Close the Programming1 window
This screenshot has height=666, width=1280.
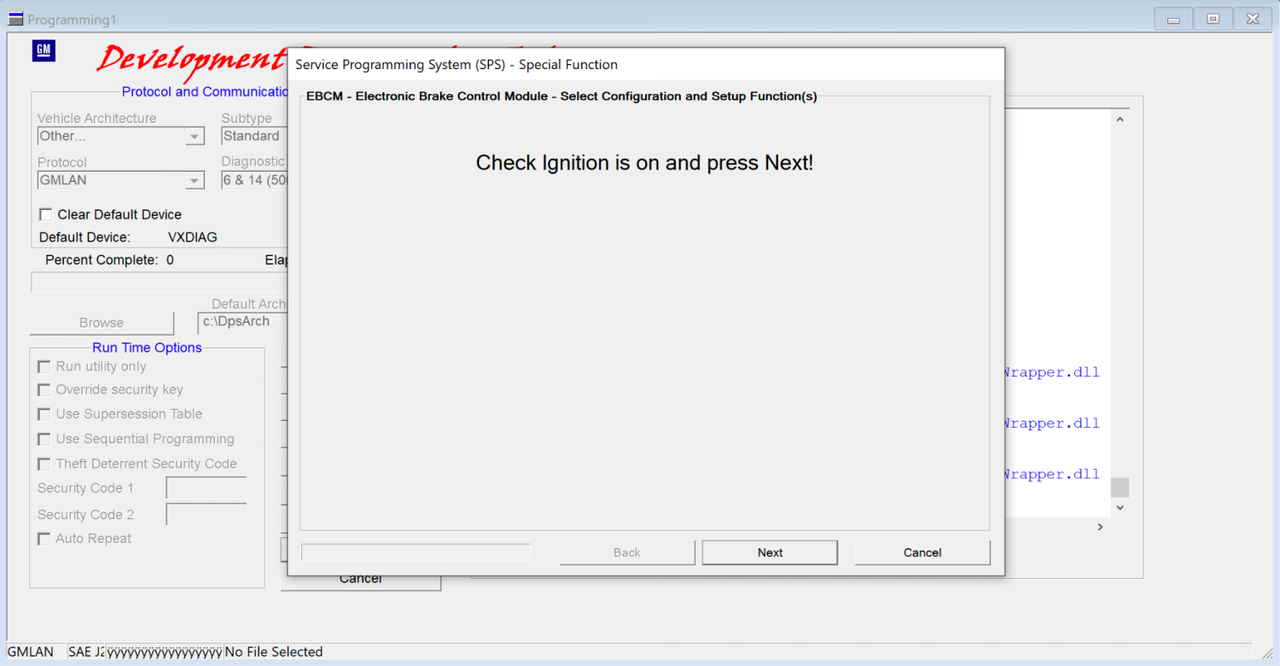point(1252,19)
